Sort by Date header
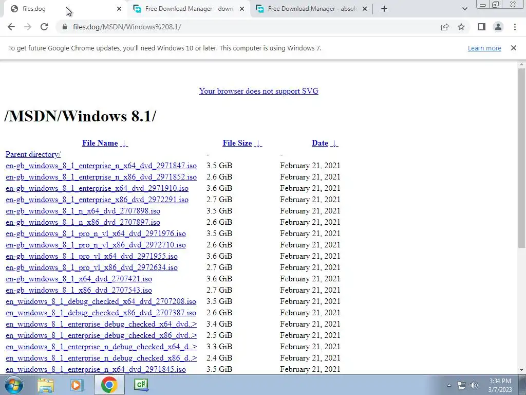The height and width of the screenshot is (395, 526). 320,143
